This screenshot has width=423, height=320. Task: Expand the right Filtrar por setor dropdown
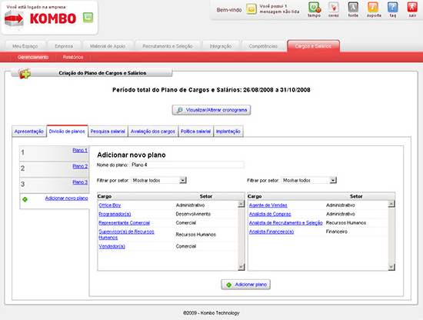pos(309,180)
